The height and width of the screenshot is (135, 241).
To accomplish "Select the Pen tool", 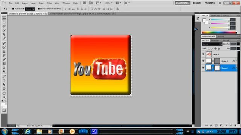I will [4, 76].
